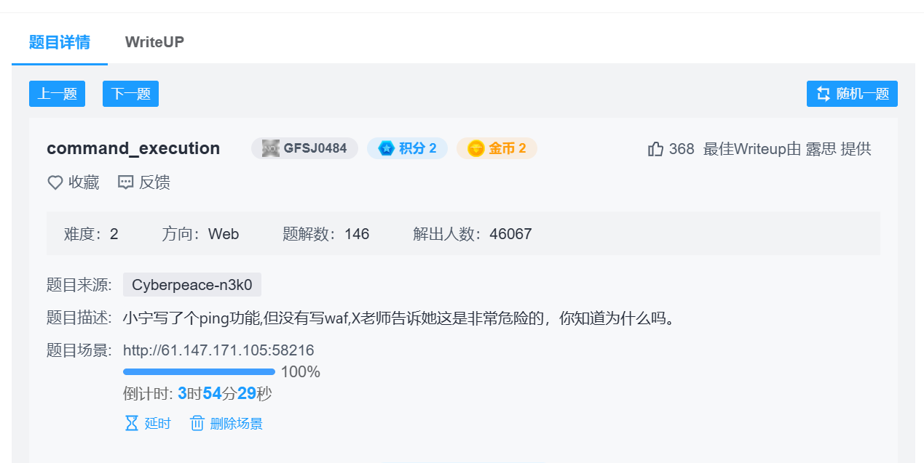
Task: Select the 题目详情 tab
Action: tap(60, 42)
